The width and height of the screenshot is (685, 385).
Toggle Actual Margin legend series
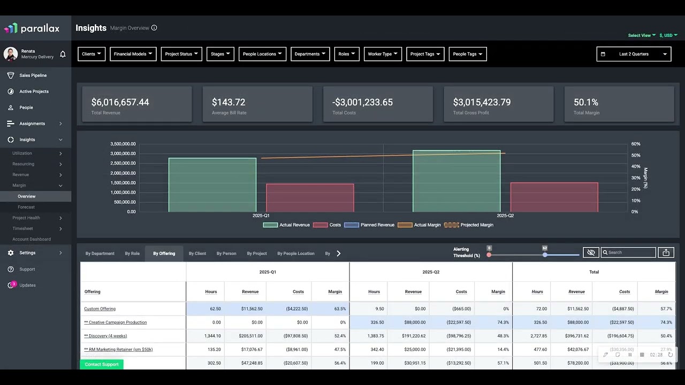pos(420,225)
